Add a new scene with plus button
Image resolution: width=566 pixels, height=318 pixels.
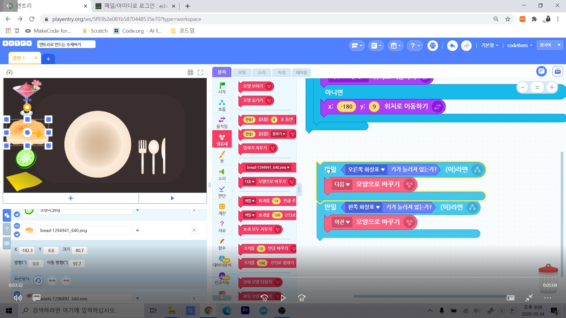(48, 59)
